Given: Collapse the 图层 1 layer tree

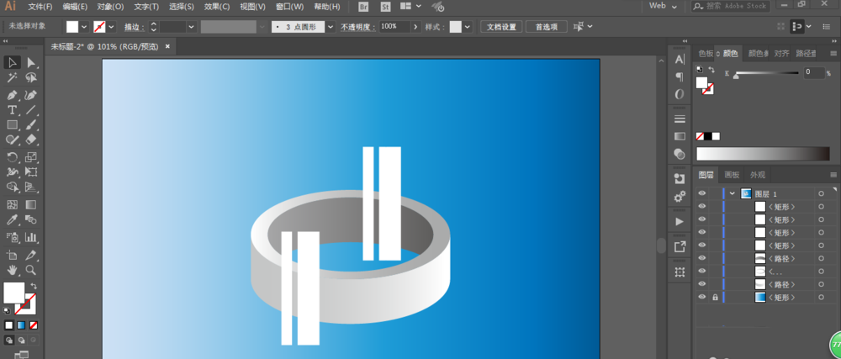Looking at the screenshot, I should point(733,193).
